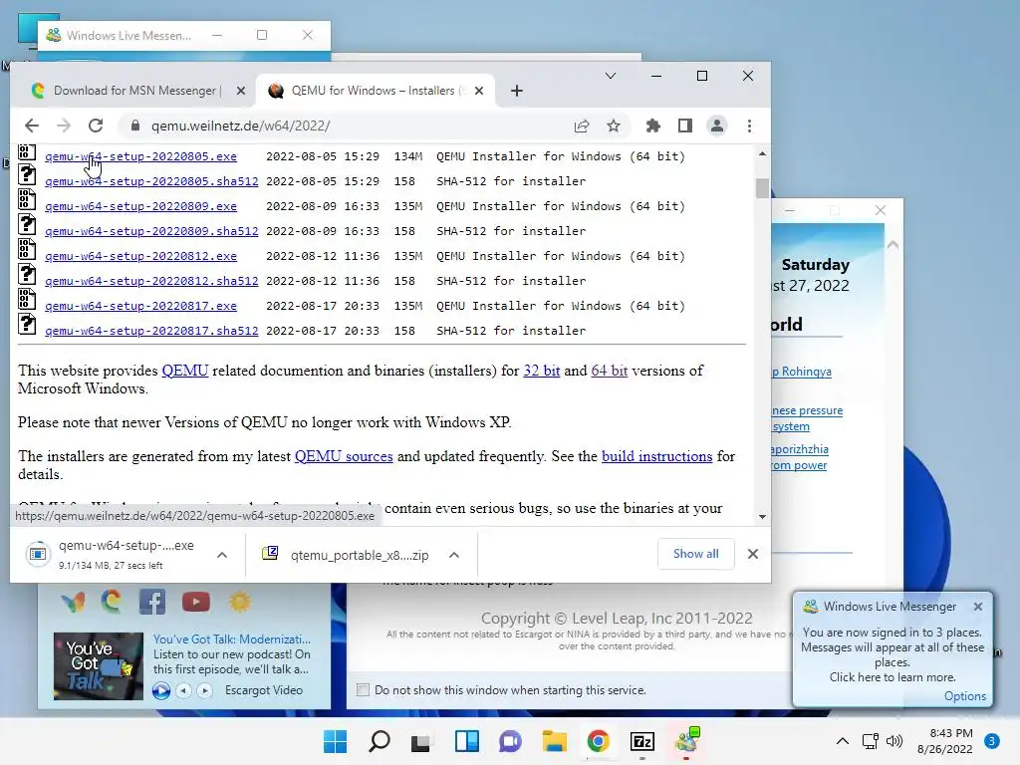1020x765 pixels.
Task: Click orange sun icon in Messenger
Action: pyautogui.click(x=239, y=602)
